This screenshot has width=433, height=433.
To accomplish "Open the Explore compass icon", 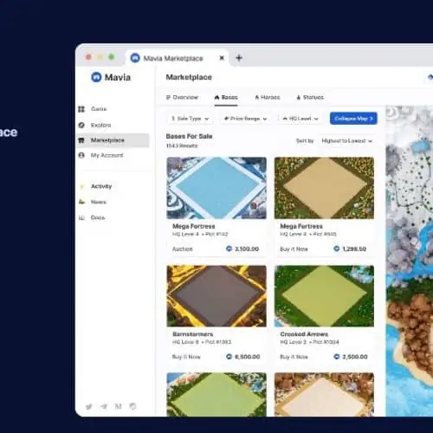I will point(81,125).
